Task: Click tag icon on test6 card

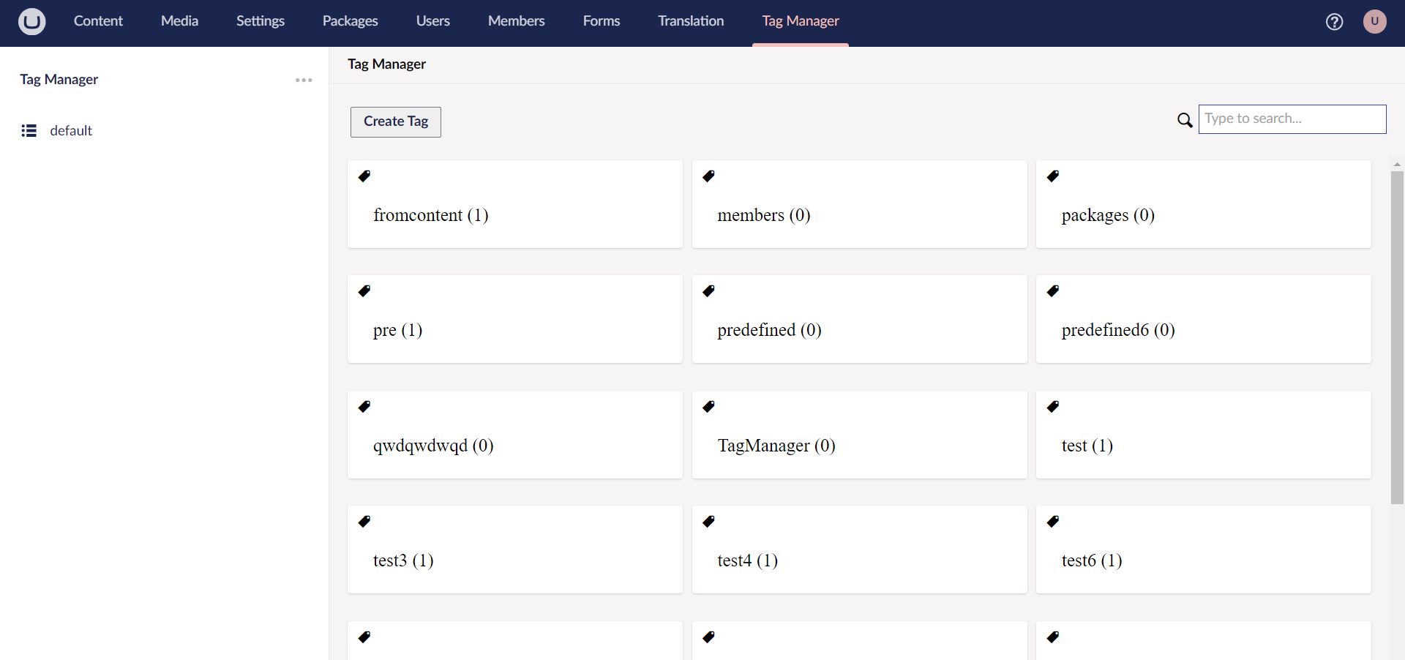Action: coord(1053,522)
